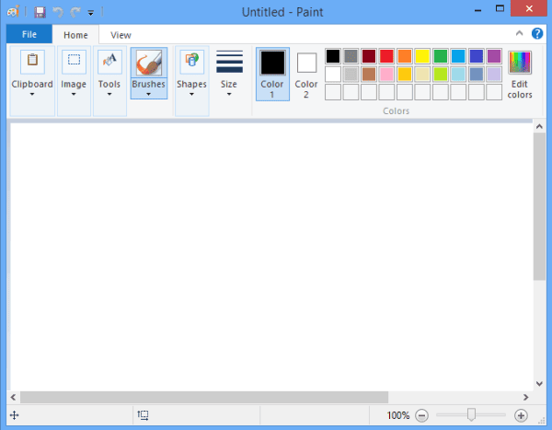Viewport: 552px width, 430px height.
Task: Click the Undo arrow in title bar
Action: (x=58, y=12)
